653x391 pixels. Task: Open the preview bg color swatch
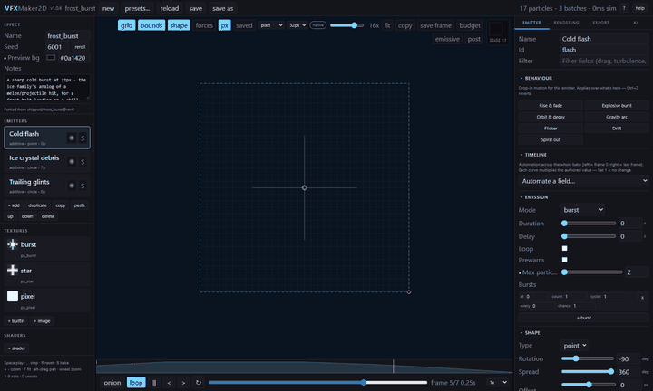(x=51, y=58)
